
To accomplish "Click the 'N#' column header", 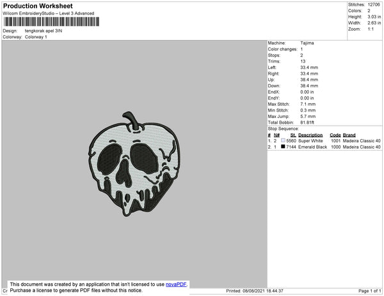I will click(276, 135).
